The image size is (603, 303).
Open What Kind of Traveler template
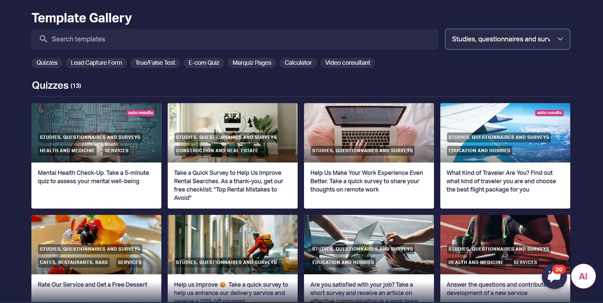[x=505, y=156]
